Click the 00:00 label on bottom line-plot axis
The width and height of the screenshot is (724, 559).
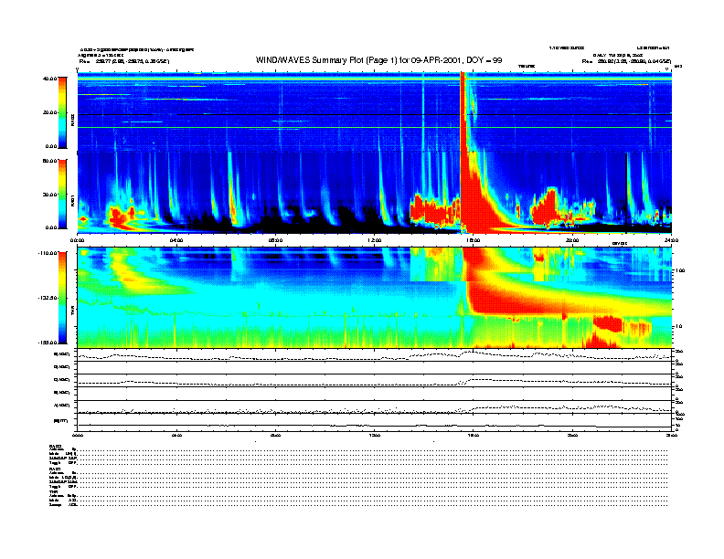77,435
